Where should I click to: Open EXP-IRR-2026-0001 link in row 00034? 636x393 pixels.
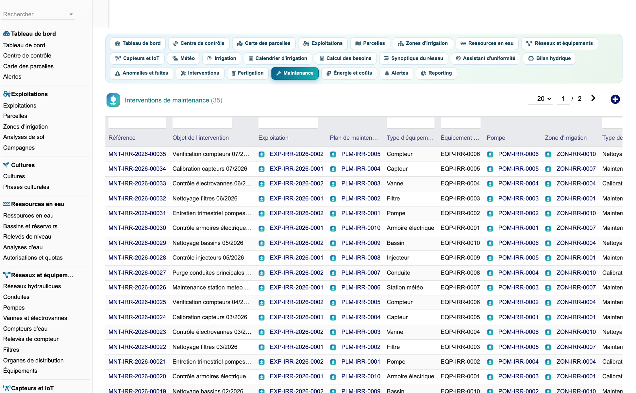pos(296,169)
